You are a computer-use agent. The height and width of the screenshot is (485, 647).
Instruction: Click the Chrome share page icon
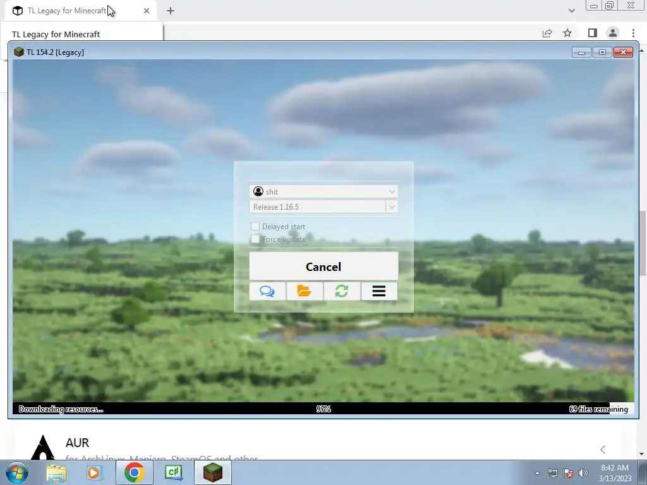coord(547,33)
